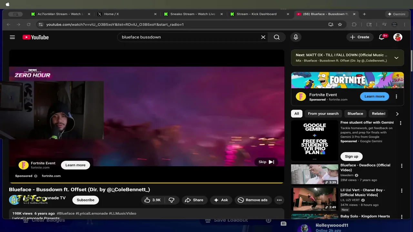
Task: Select the All filter chip
Action: [297, 114]
